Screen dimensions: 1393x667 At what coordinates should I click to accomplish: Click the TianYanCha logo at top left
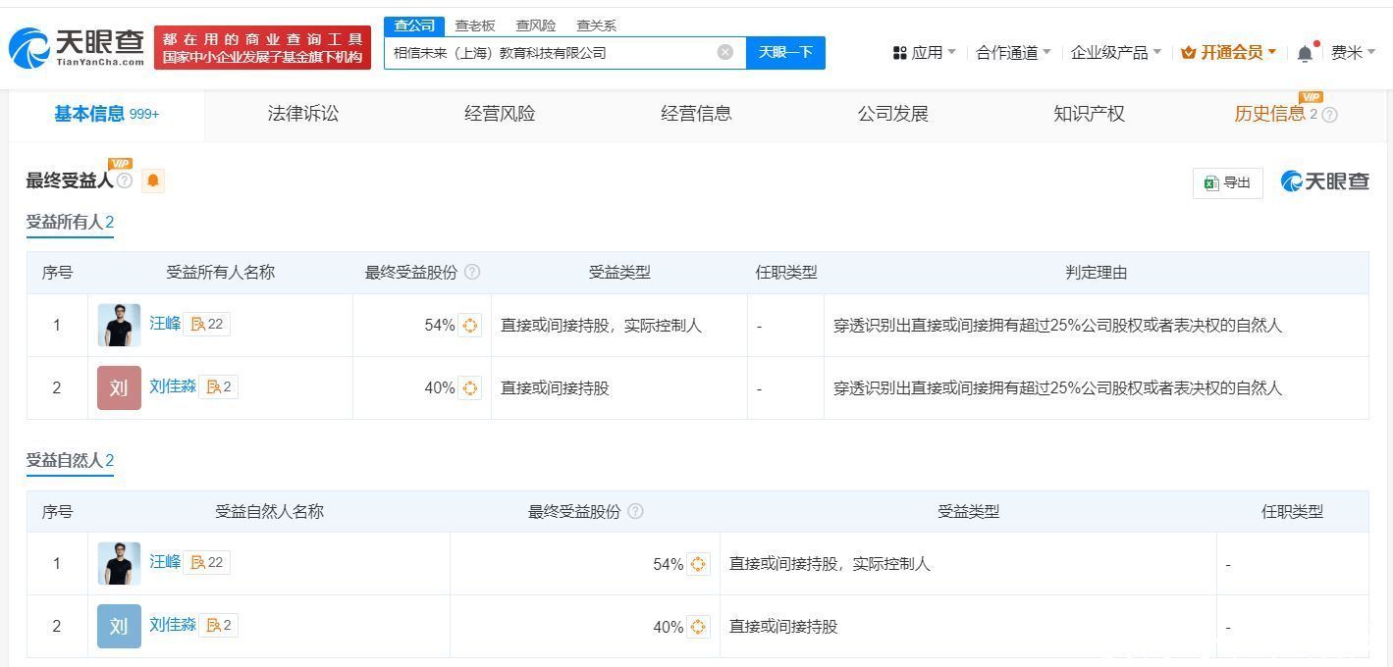pyautogui.click(x=77, y=47)
